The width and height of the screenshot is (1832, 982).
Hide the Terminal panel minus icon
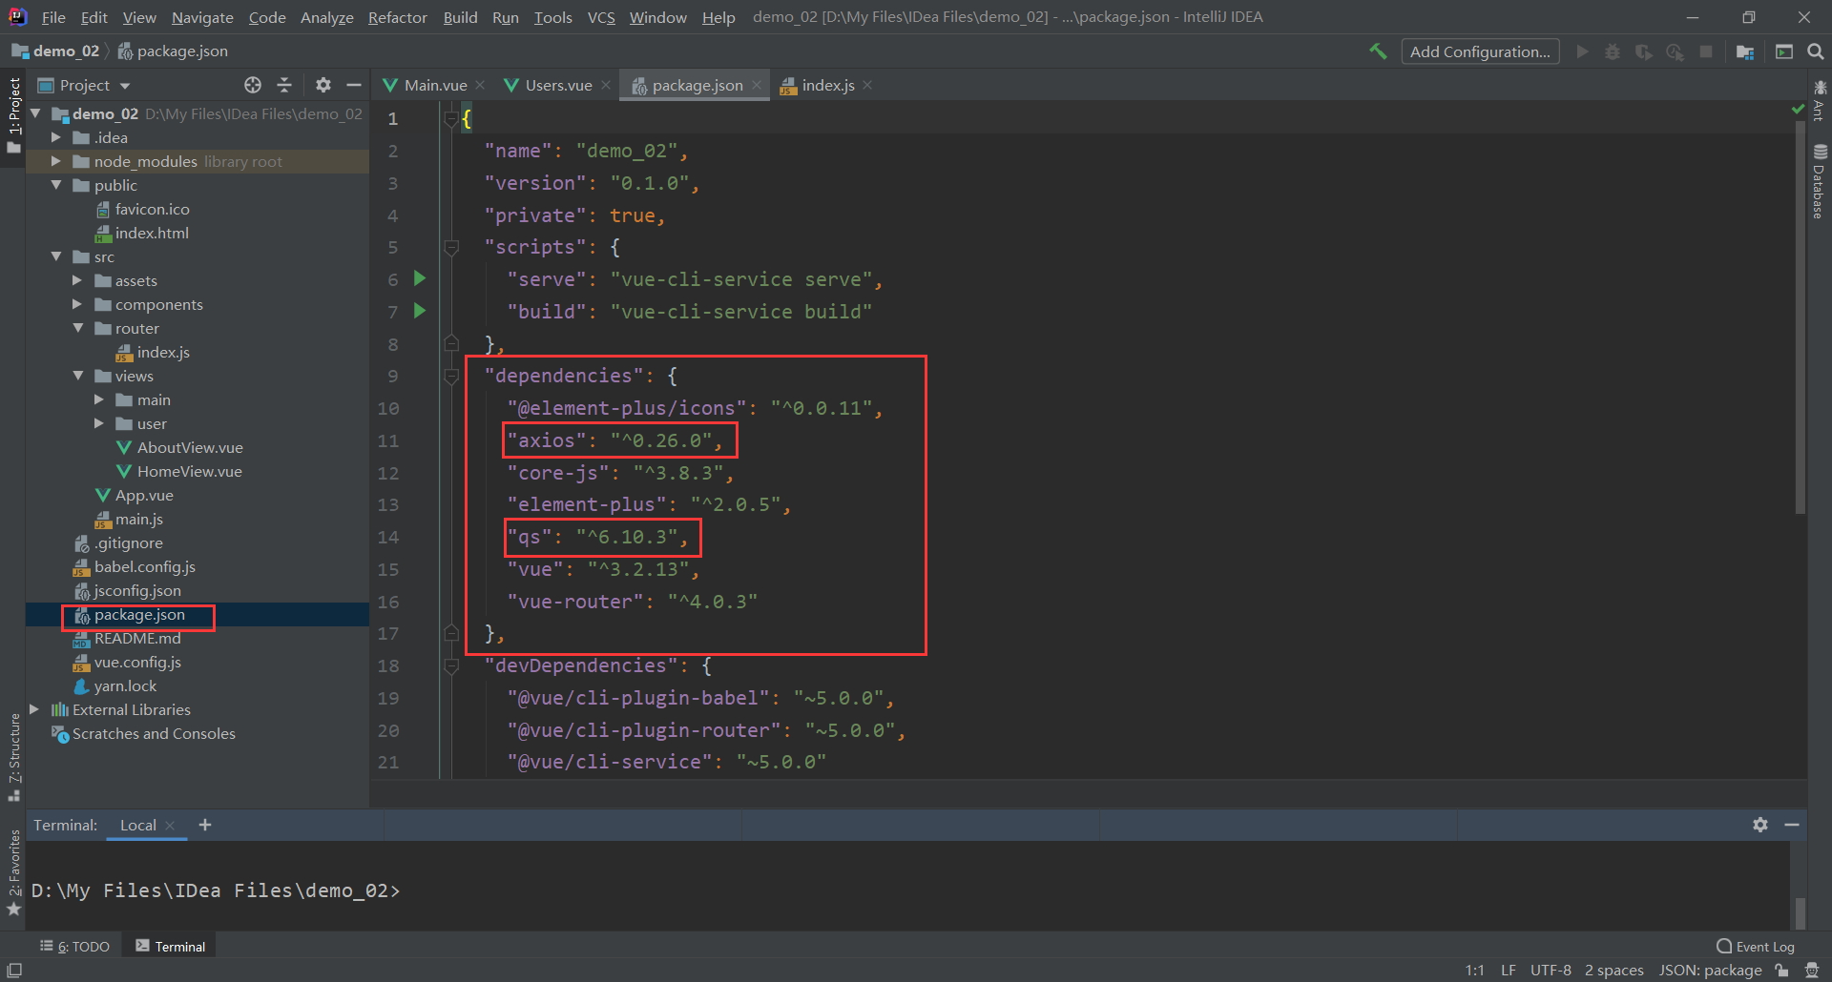(x=1792, y=825)
